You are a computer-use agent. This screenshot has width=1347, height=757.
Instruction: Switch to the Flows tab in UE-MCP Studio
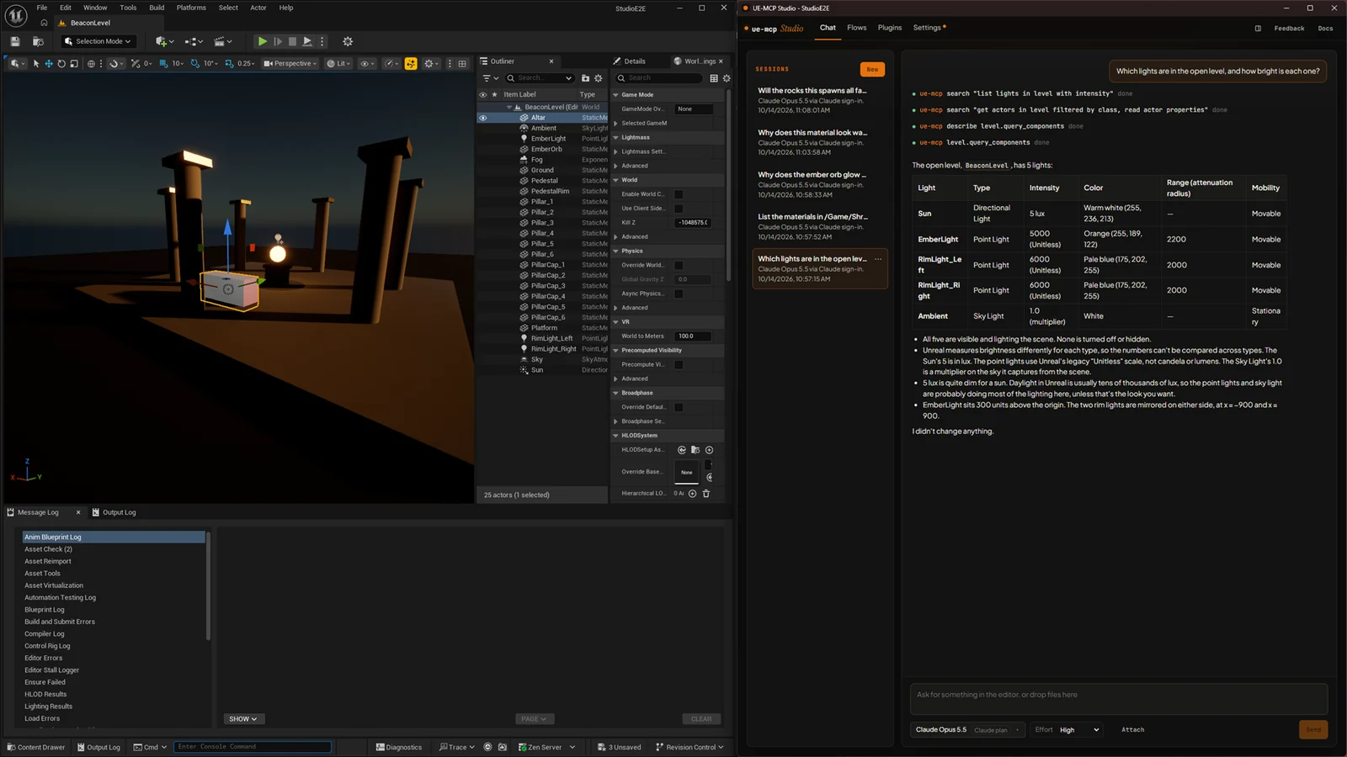click(x=857, y=28)
